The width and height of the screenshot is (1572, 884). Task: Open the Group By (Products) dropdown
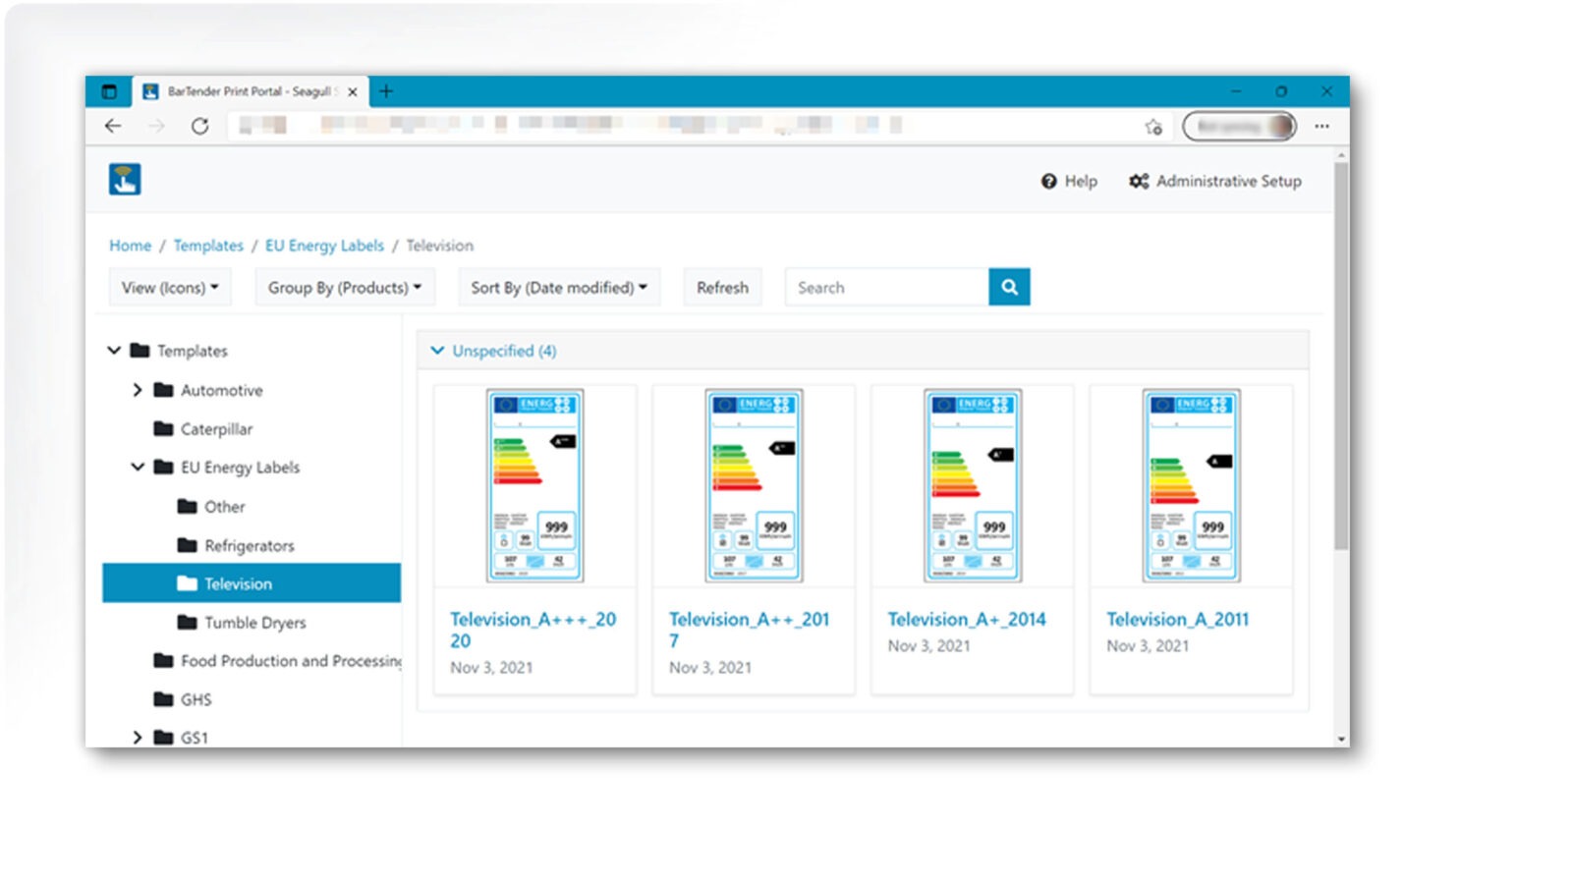pos(344,287)
